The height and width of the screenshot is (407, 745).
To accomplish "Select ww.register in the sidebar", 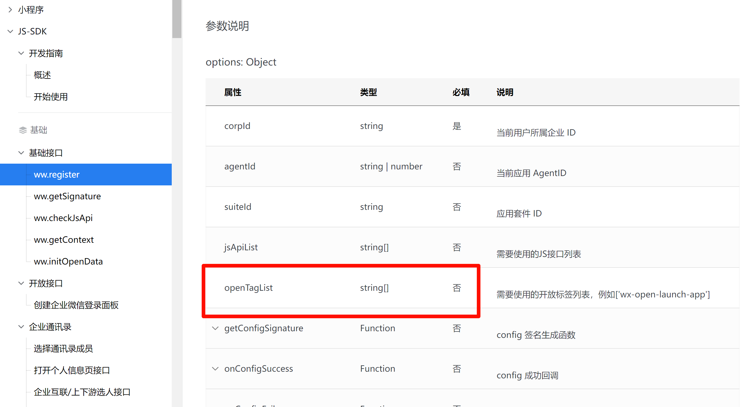I will click(57, 175).
